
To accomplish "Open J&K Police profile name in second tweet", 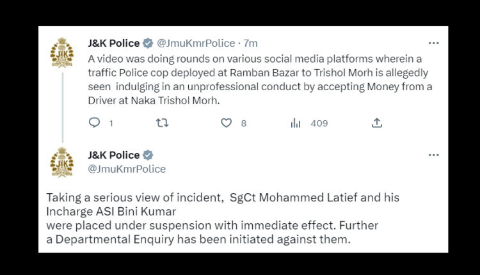I will pos(113,155).
